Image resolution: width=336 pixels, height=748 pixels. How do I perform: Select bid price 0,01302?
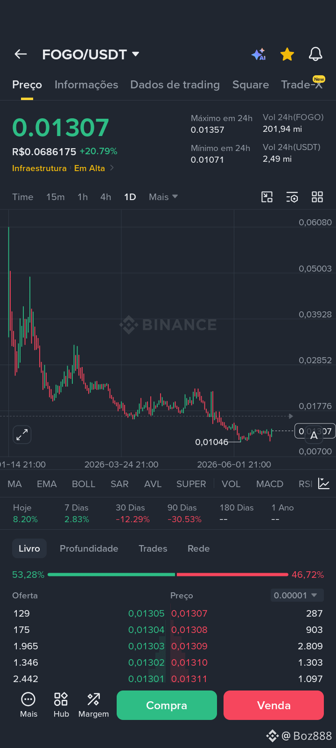coord(147,662)
